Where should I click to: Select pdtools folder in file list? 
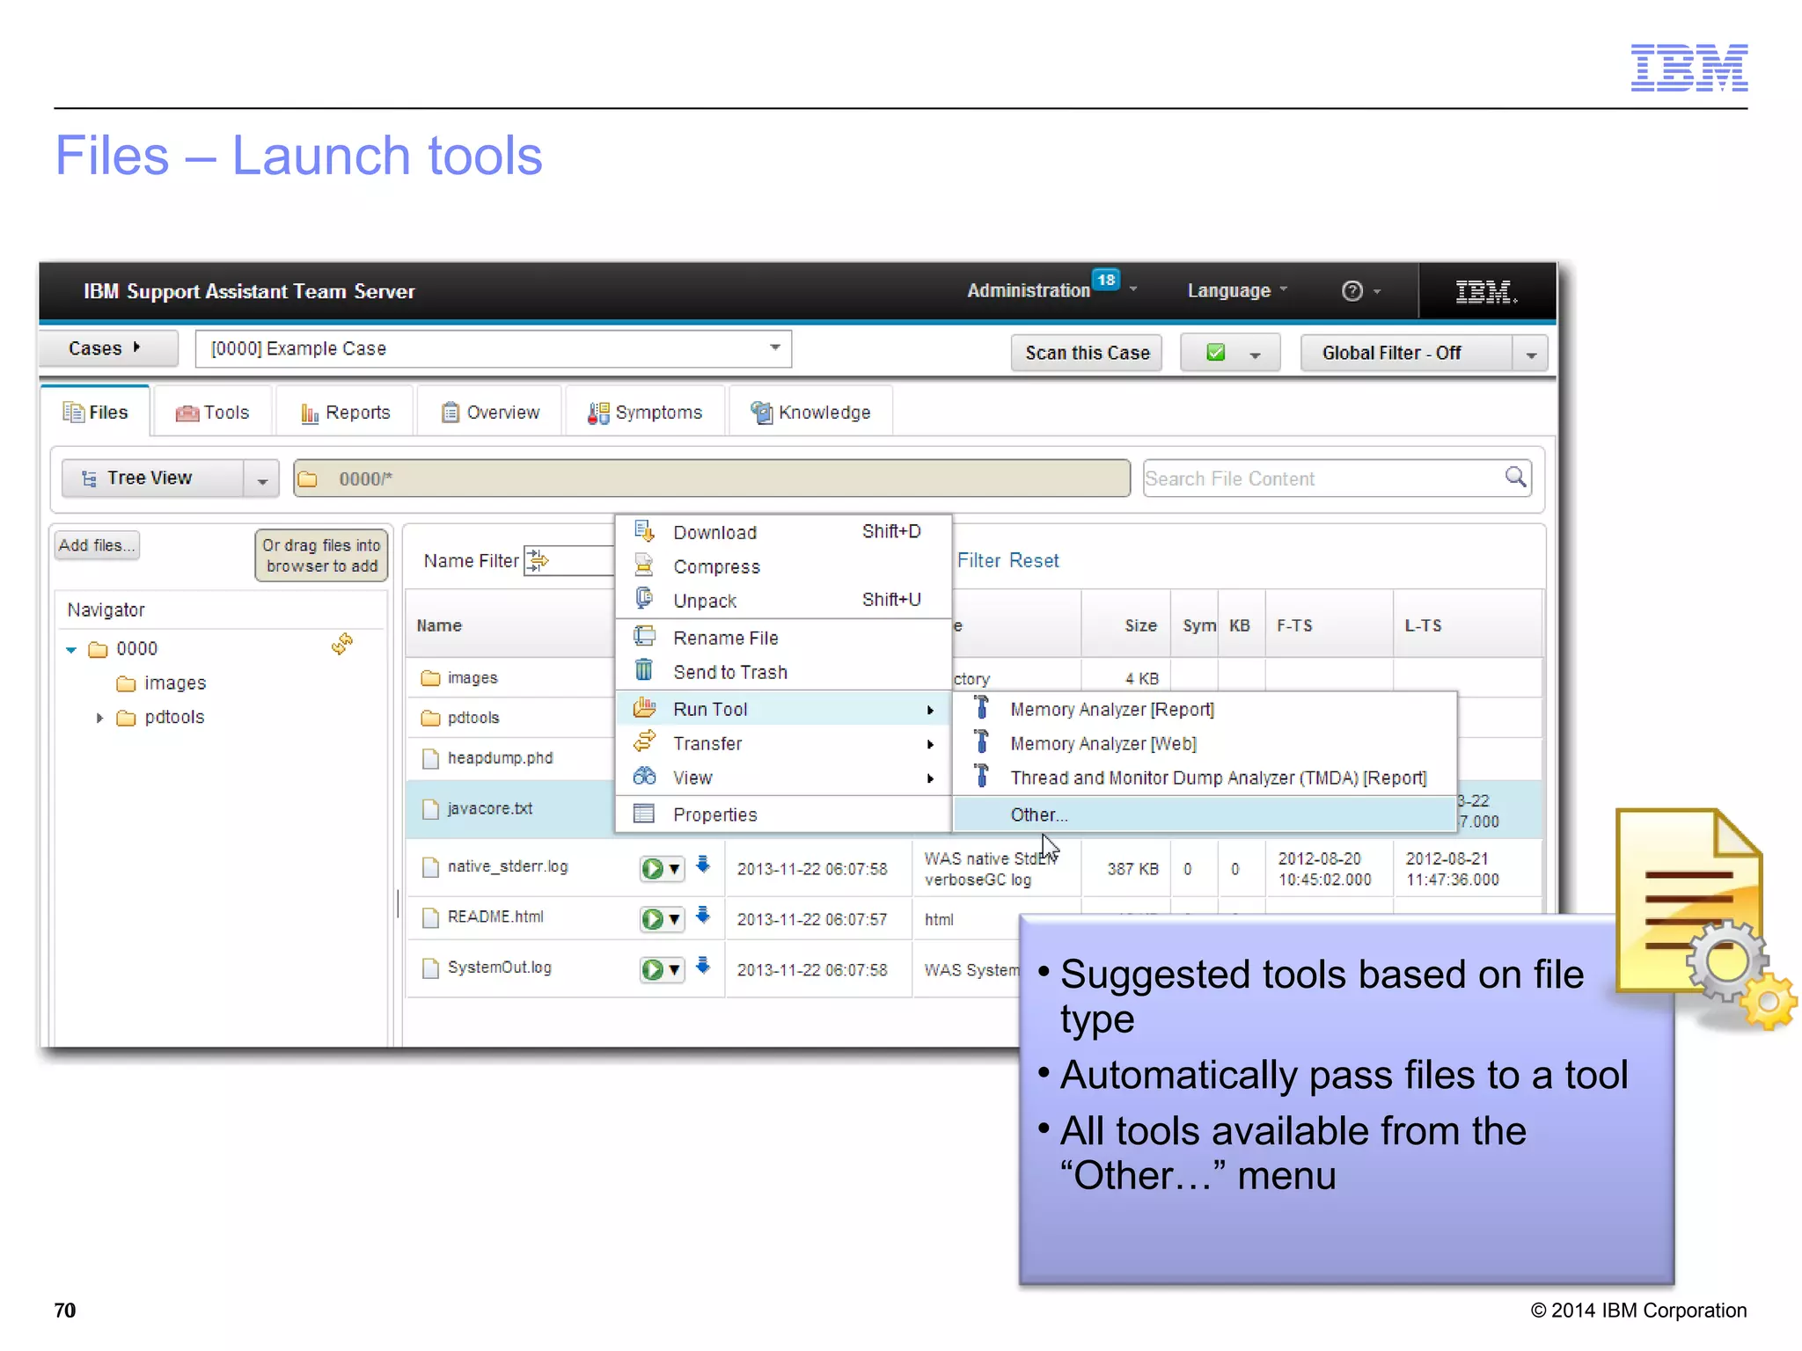(x=460, y=718)
